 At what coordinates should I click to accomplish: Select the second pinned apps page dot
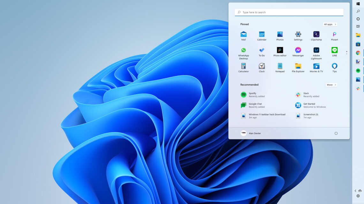pyautogui.click(x=346, y=54)
